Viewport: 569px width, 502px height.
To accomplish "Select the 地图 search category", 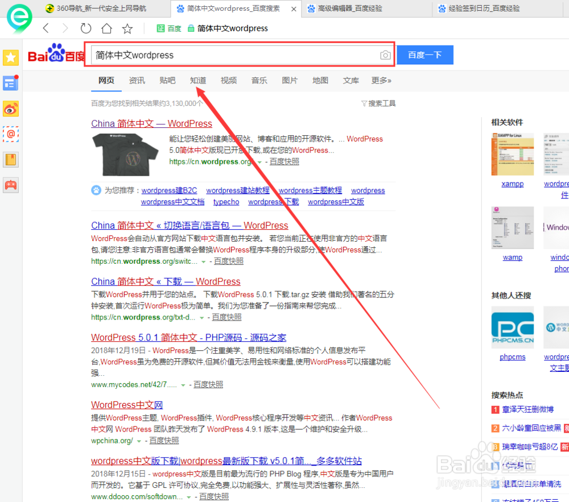I will pos(320,81).
